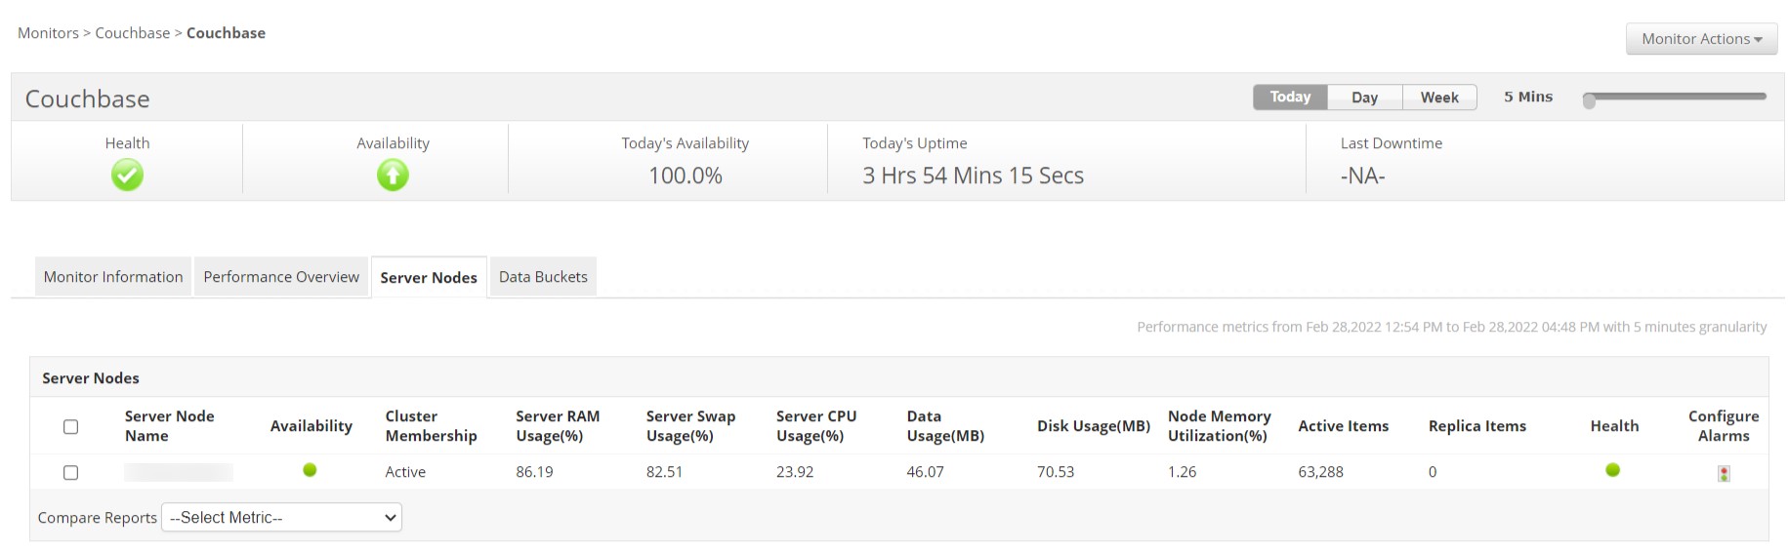1788x551 pixels.
Task: Go to the Couchbase parent breadcrumb link
Action: point(133,33)
